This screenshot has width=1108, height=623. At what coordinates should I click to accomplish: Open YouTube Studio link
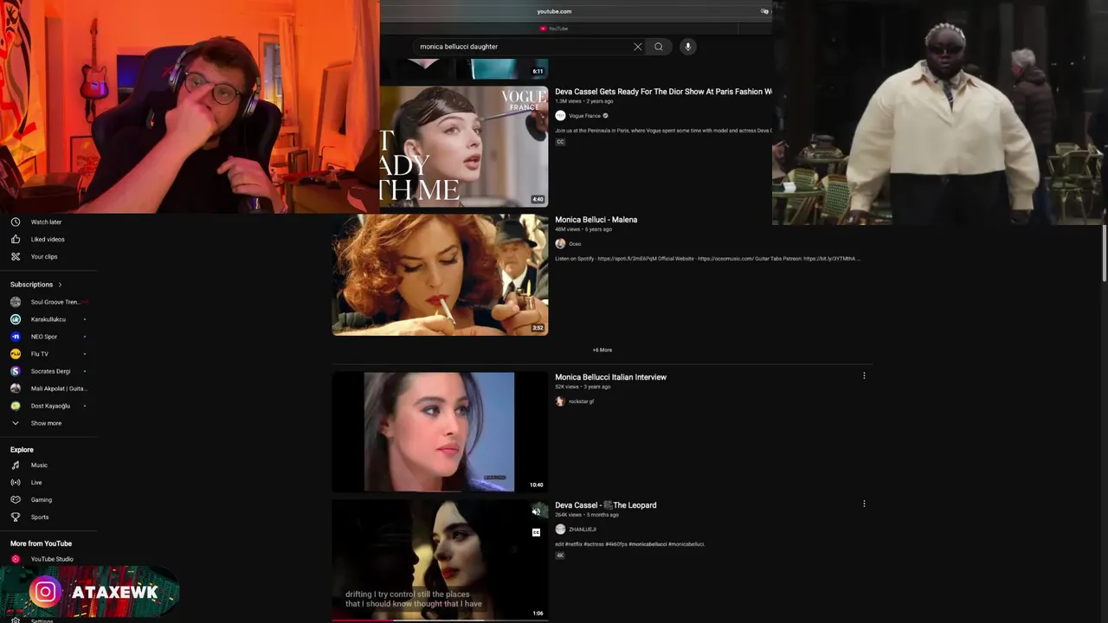(51, 559)
